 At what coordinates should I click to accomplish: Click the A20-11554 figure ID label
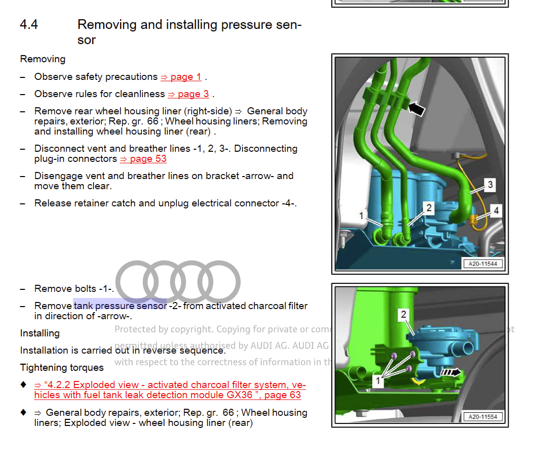pyautogui.click(x=482, y=416)
